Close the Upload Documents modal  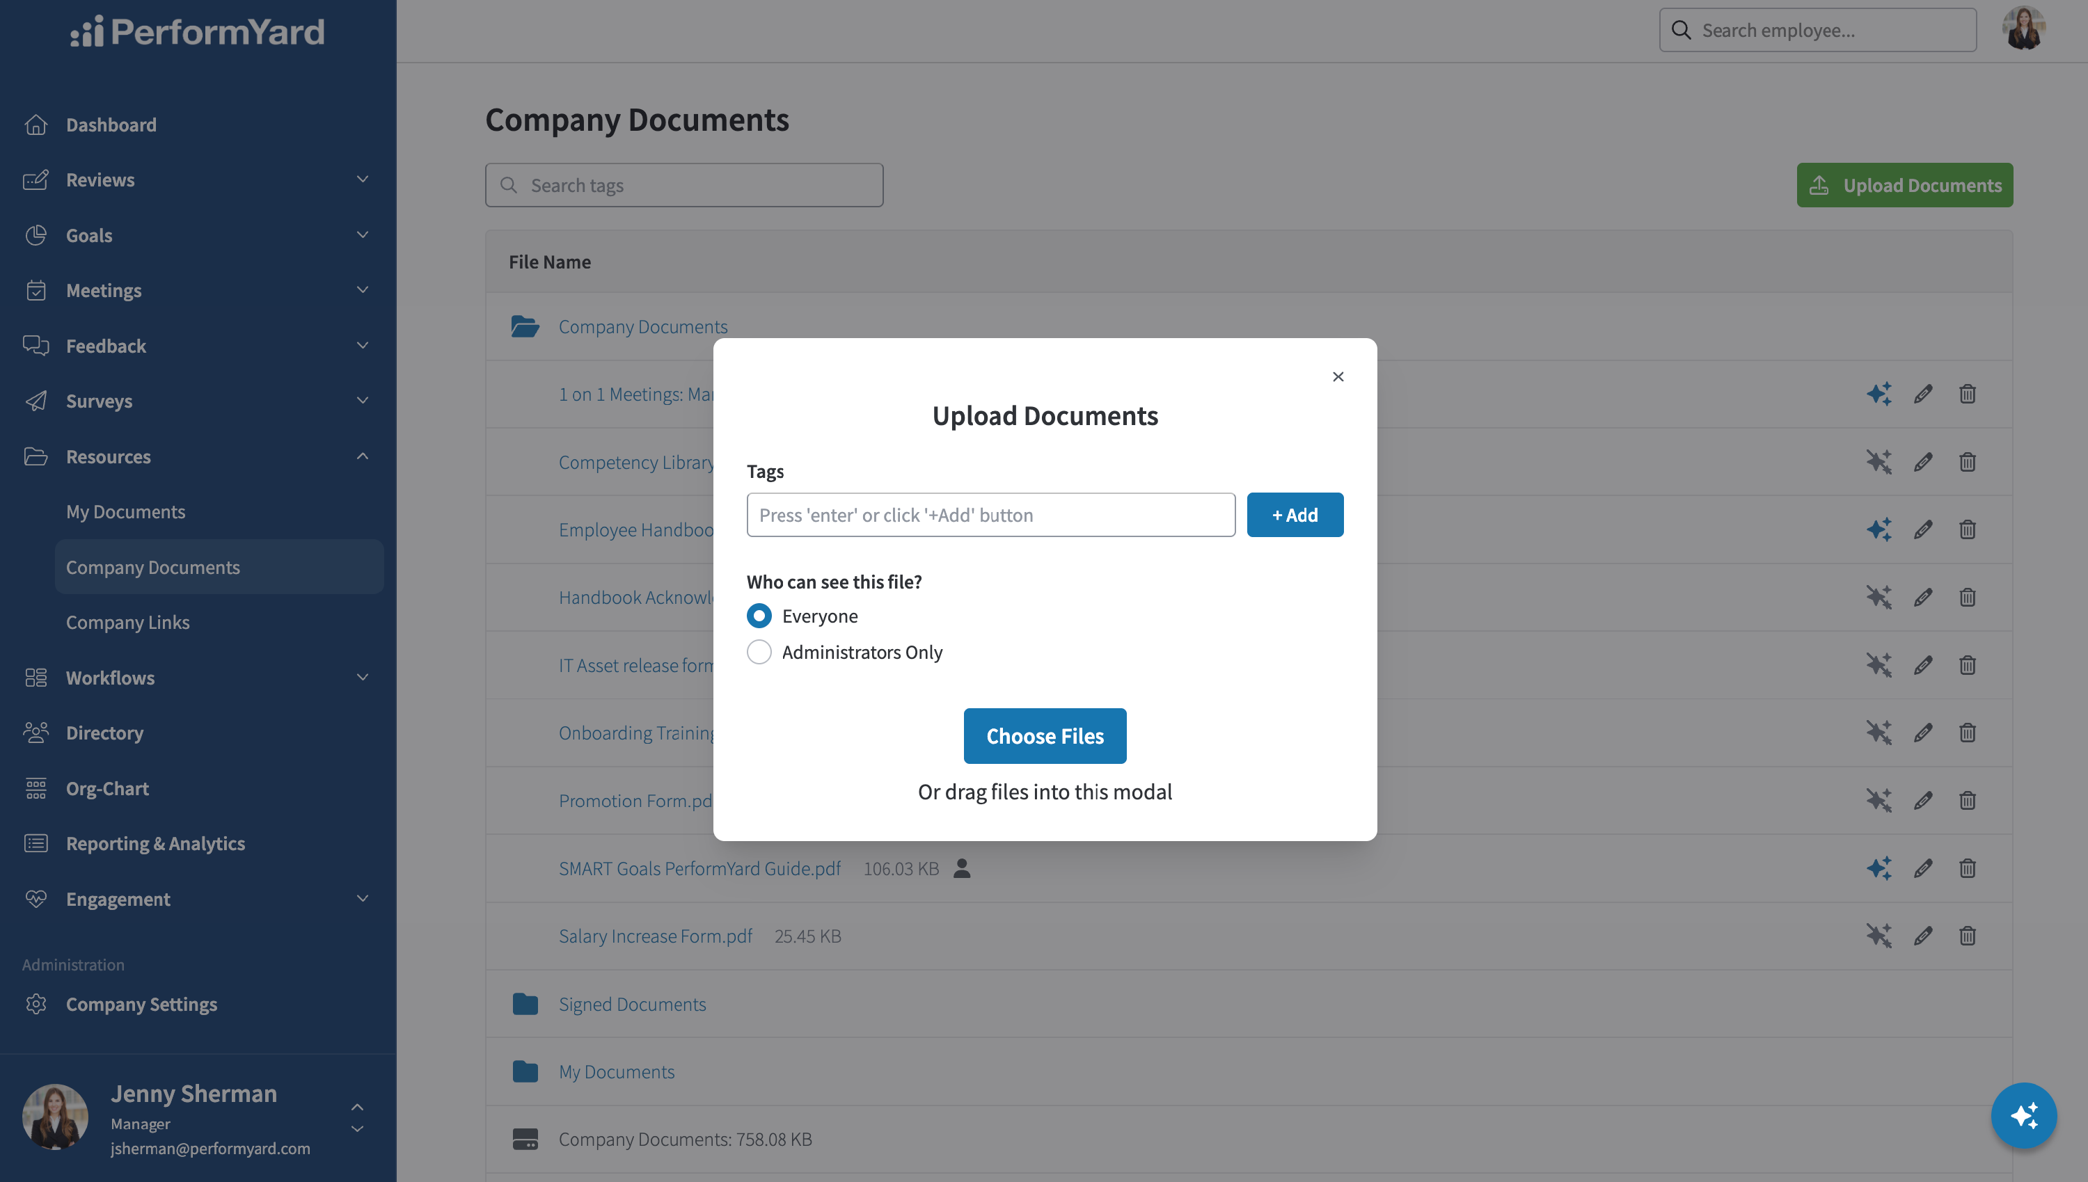pyautogui.click(x=1338, y=376)
